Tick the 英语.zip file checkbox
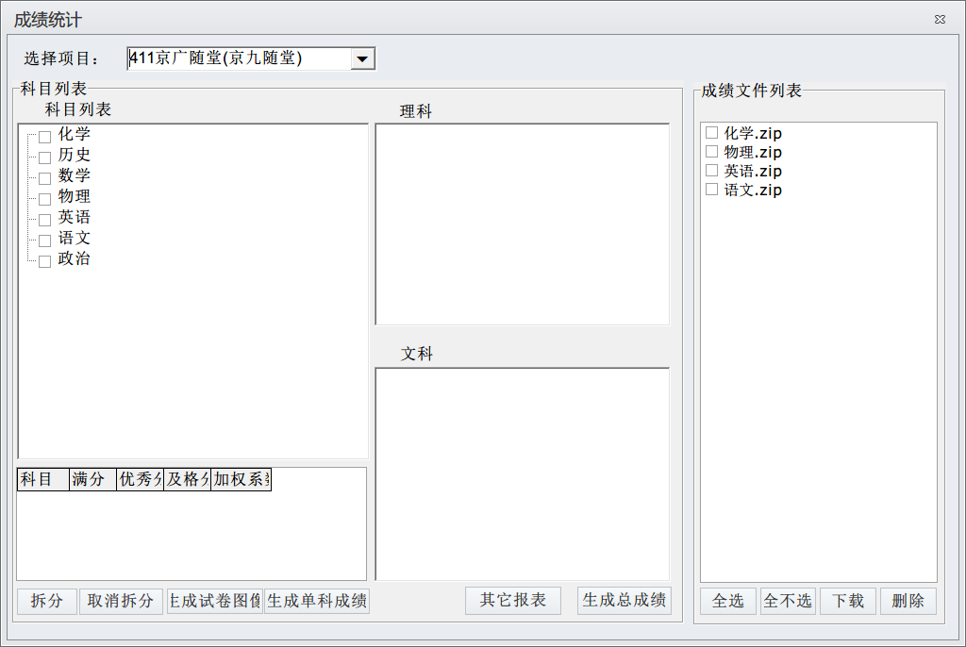 (712, 171)
